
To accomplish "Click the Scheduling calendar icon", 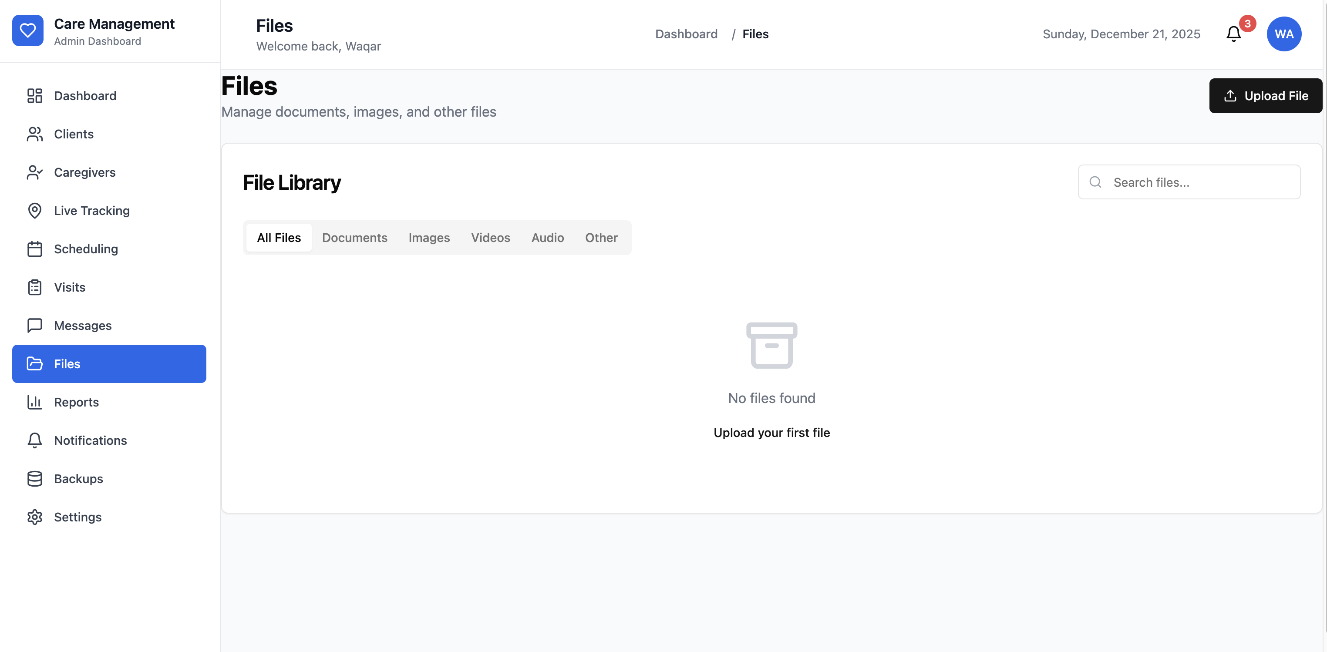I will (34, 249).
